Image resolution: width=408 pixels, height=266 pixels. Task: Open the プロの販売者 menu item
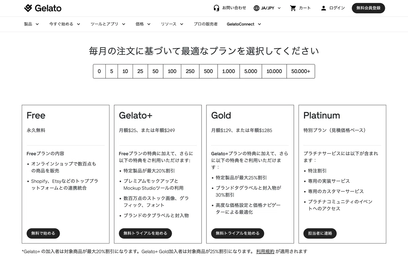click(206, 24)
